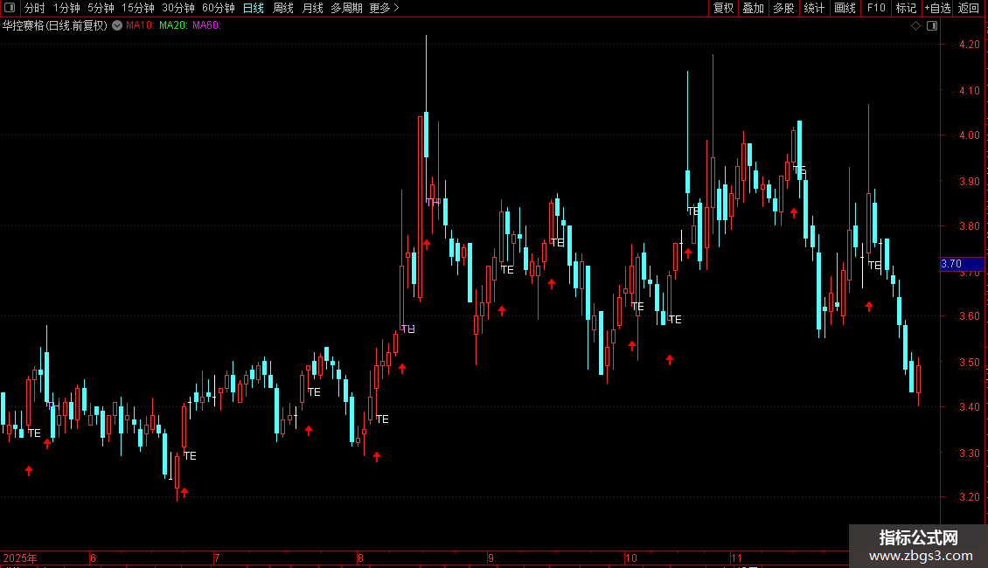Open the indicator dropdown beside 华控赛格 title
Screen dimensions: 988x568
117,25
